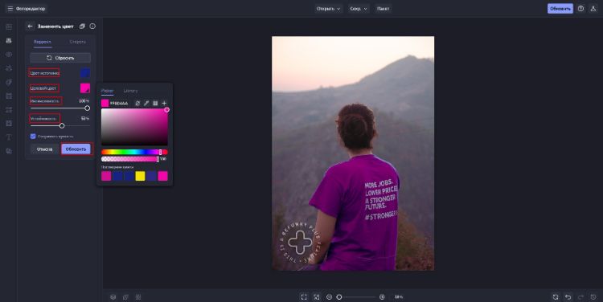Image resolution: width=603 pixels, height=302 pixels.
Task: Open the blue source color swatch
Action: click(85, 72)
